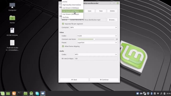Select the Android studio installation document icon
The width and height of the screenshot is (171, 96).
tap(12, 45)
